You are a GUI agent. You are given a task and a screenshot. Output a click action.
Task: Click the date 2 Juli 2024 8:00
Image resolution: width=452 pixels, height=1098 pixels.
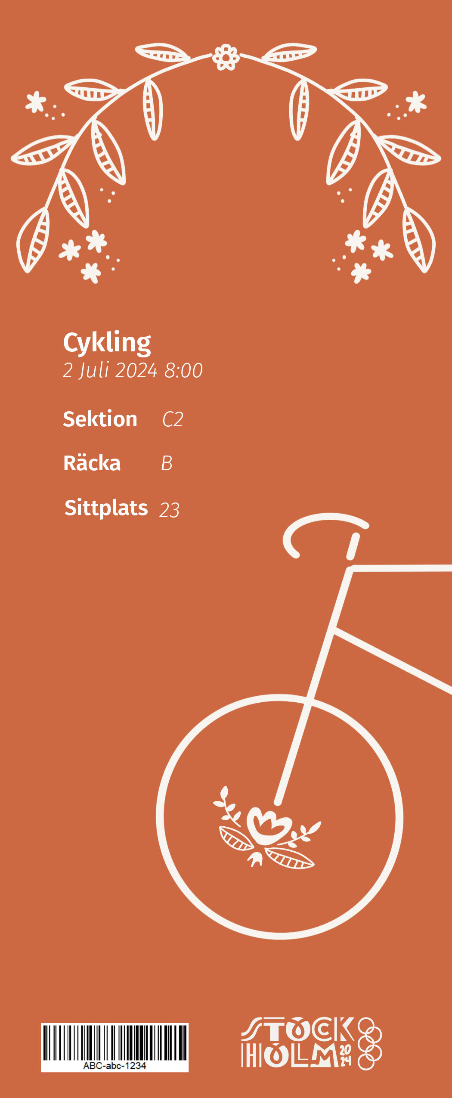[133, 370]
